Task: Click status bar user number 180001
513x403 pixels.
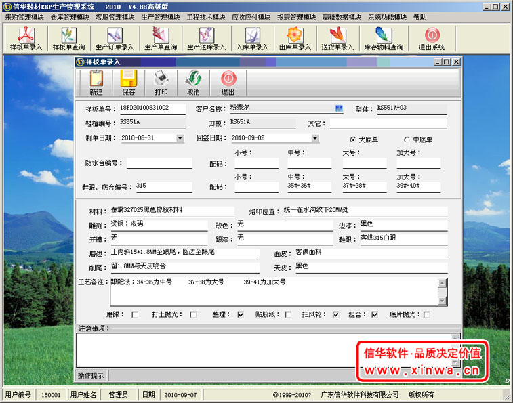Action: click(51, 395)
